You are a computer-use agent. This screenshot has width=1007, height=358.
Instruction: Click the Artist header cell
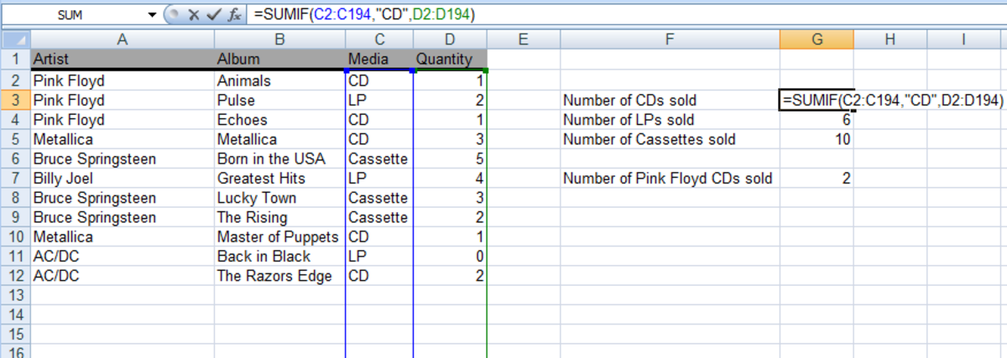tap(123, 59)
